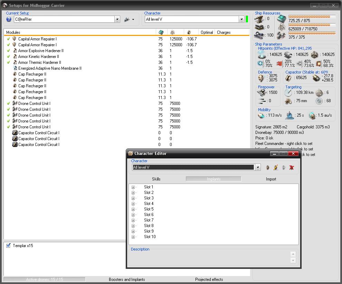Click the Optimal column header
Viewport: 342px width, 284px height.
point(207,32)
